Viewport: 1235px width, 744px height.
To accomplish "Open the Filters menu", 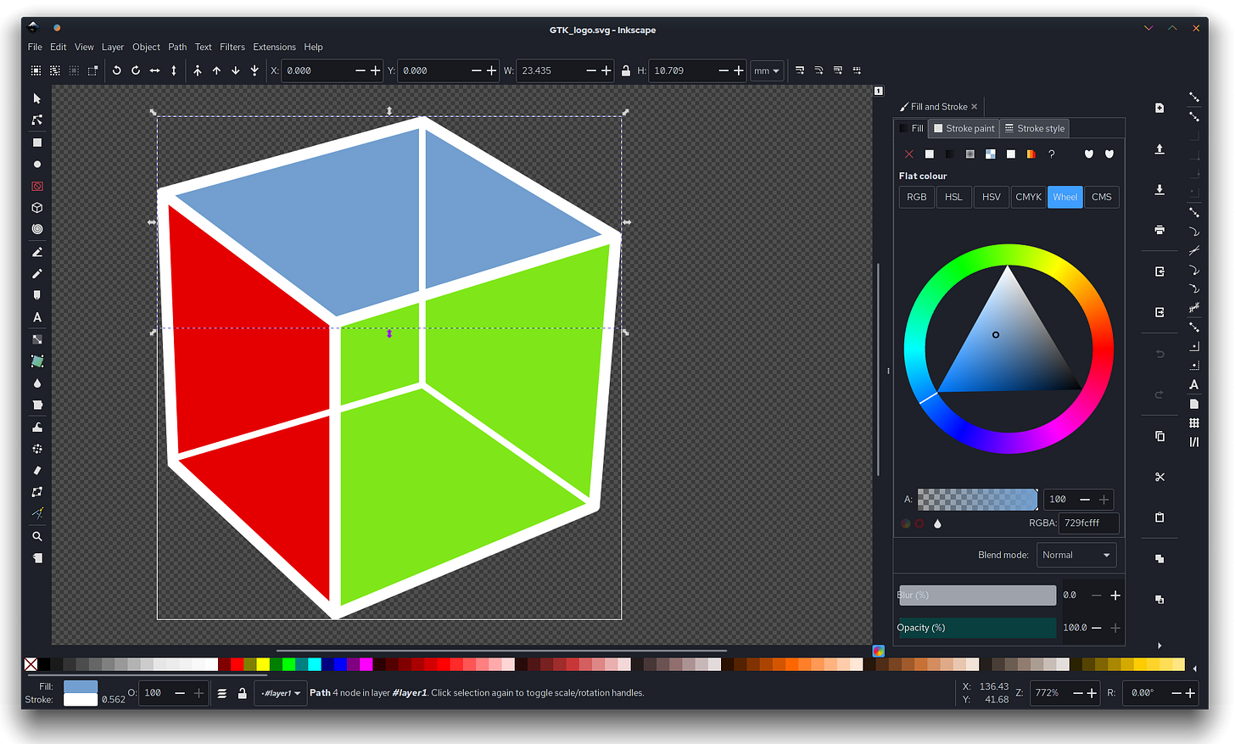I will 232,47.
